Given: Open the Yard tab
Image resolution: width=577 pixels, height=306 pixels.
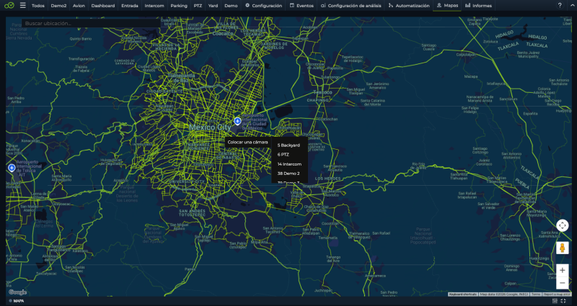Looking at the screenshot, I should [x=213, y=6].
